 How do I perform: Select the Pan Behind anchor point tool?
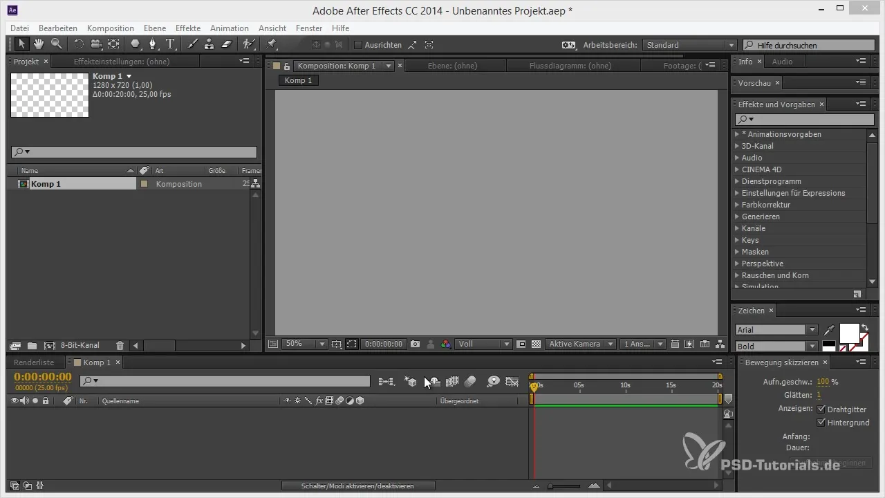pos(113,44)
